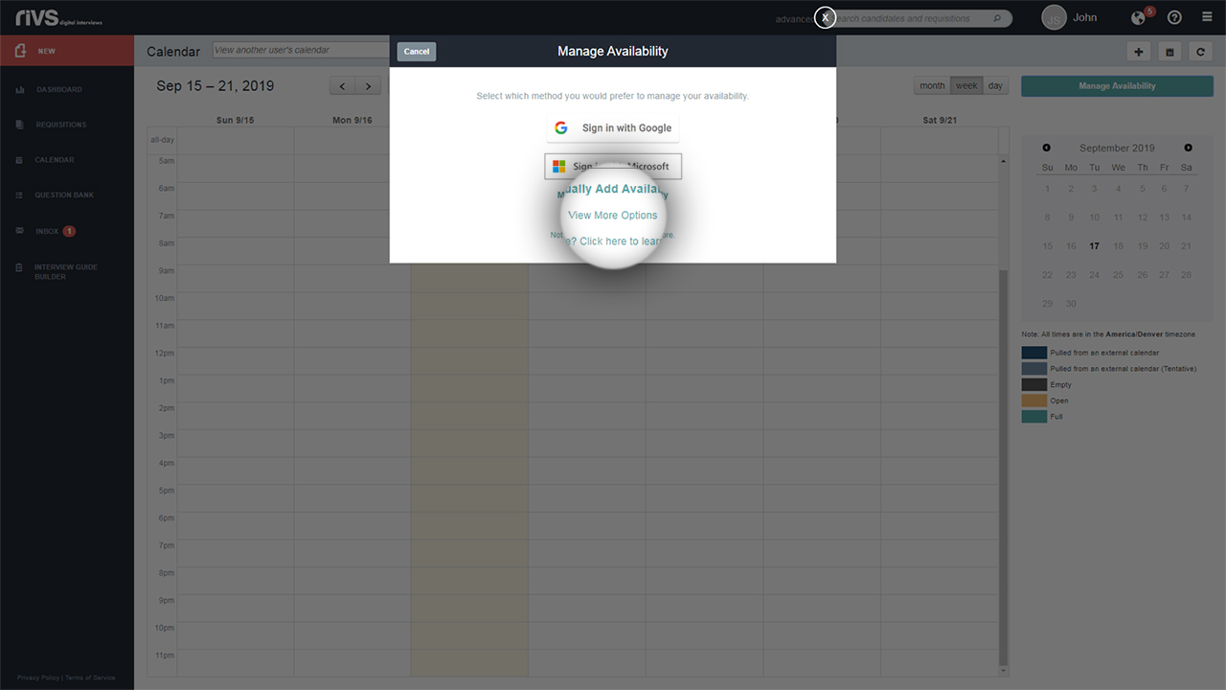1226x690 pixels.
Task: Go to the next week
Action: pyautogui.click(x=369, y=86)
